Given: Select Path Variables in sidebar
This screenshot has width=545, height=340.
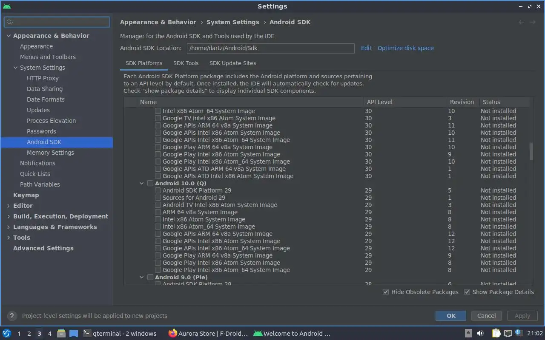Looking at the screenshot, I should tap(40, 184).
